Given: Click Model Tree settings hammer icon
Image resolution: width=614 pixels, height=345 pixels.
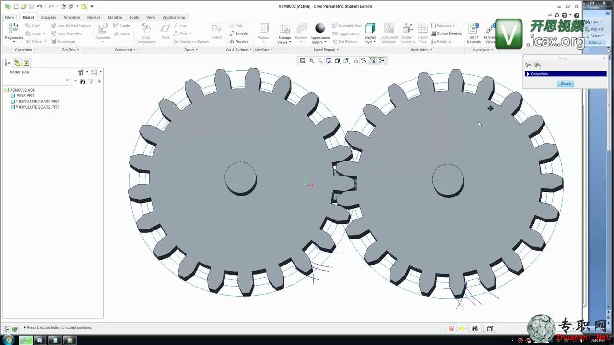Looking at the screenshot, I should pos(81,72).
